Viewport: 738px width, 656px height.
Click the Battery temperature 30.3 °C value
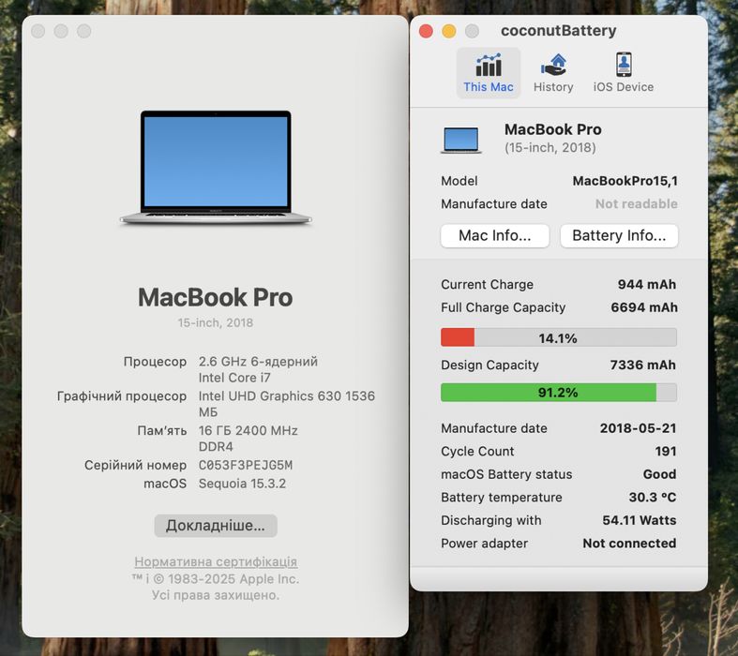[x=653, y=498]
